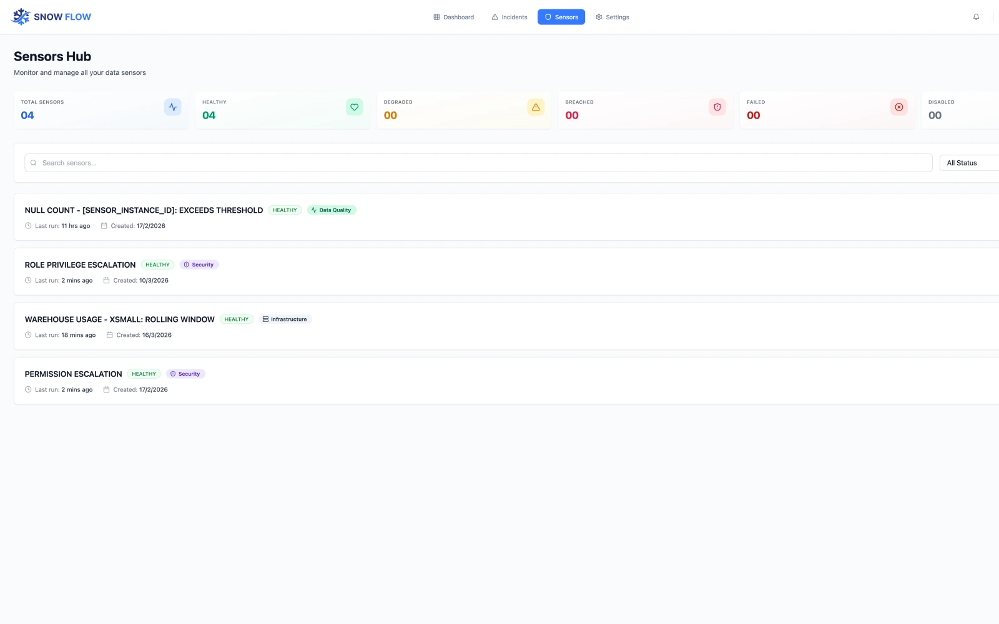Click the Healthy badge on Warehouse Usage sensor
Screen dimensions: 999x624
(237, 319)
